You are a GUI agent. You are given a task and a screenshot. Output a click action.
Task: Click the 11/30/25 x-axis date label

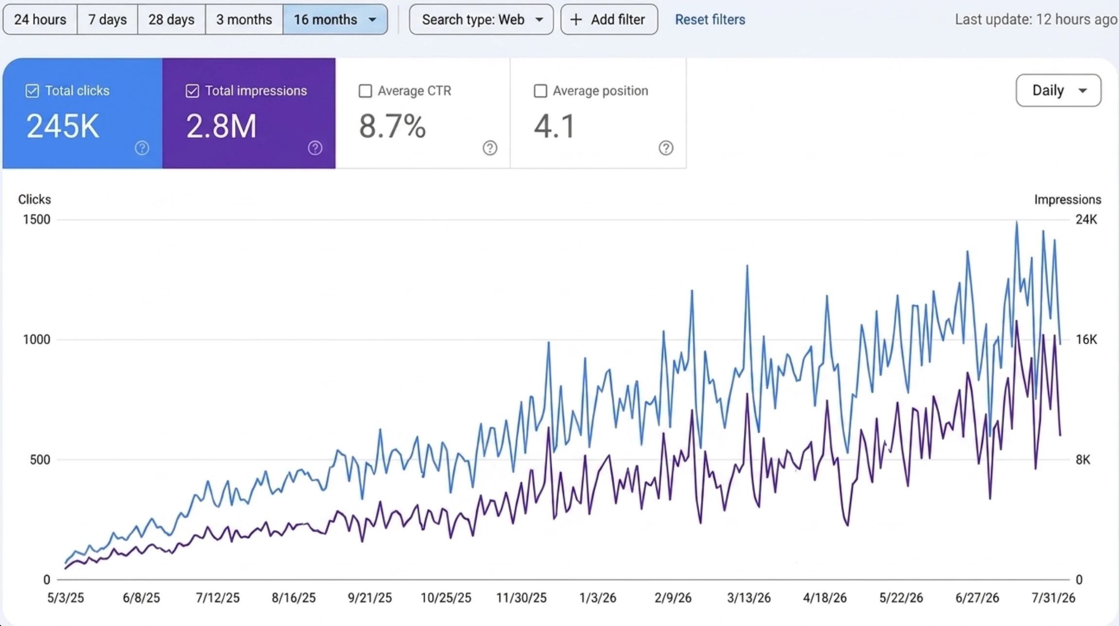tap(521, 598)
